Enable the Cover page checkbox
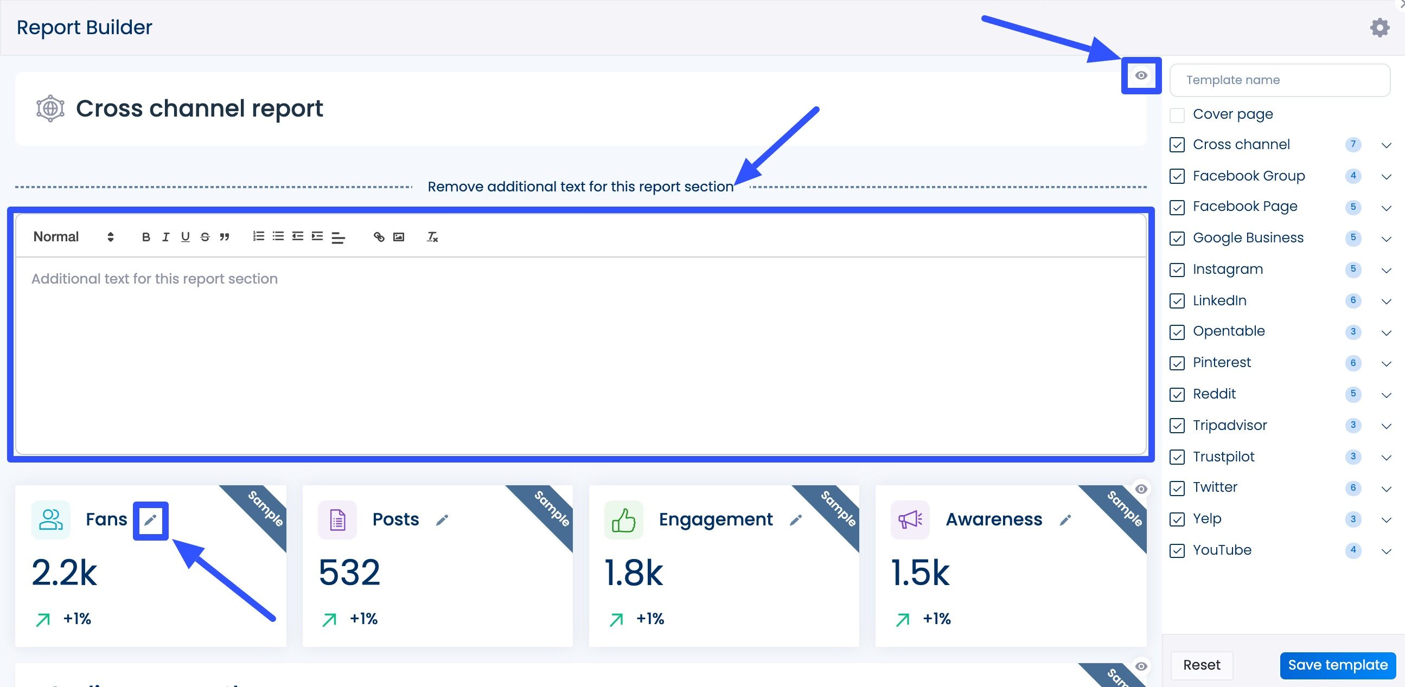Viewport: 1405px width, 687px height. [x=1177, y=113]
